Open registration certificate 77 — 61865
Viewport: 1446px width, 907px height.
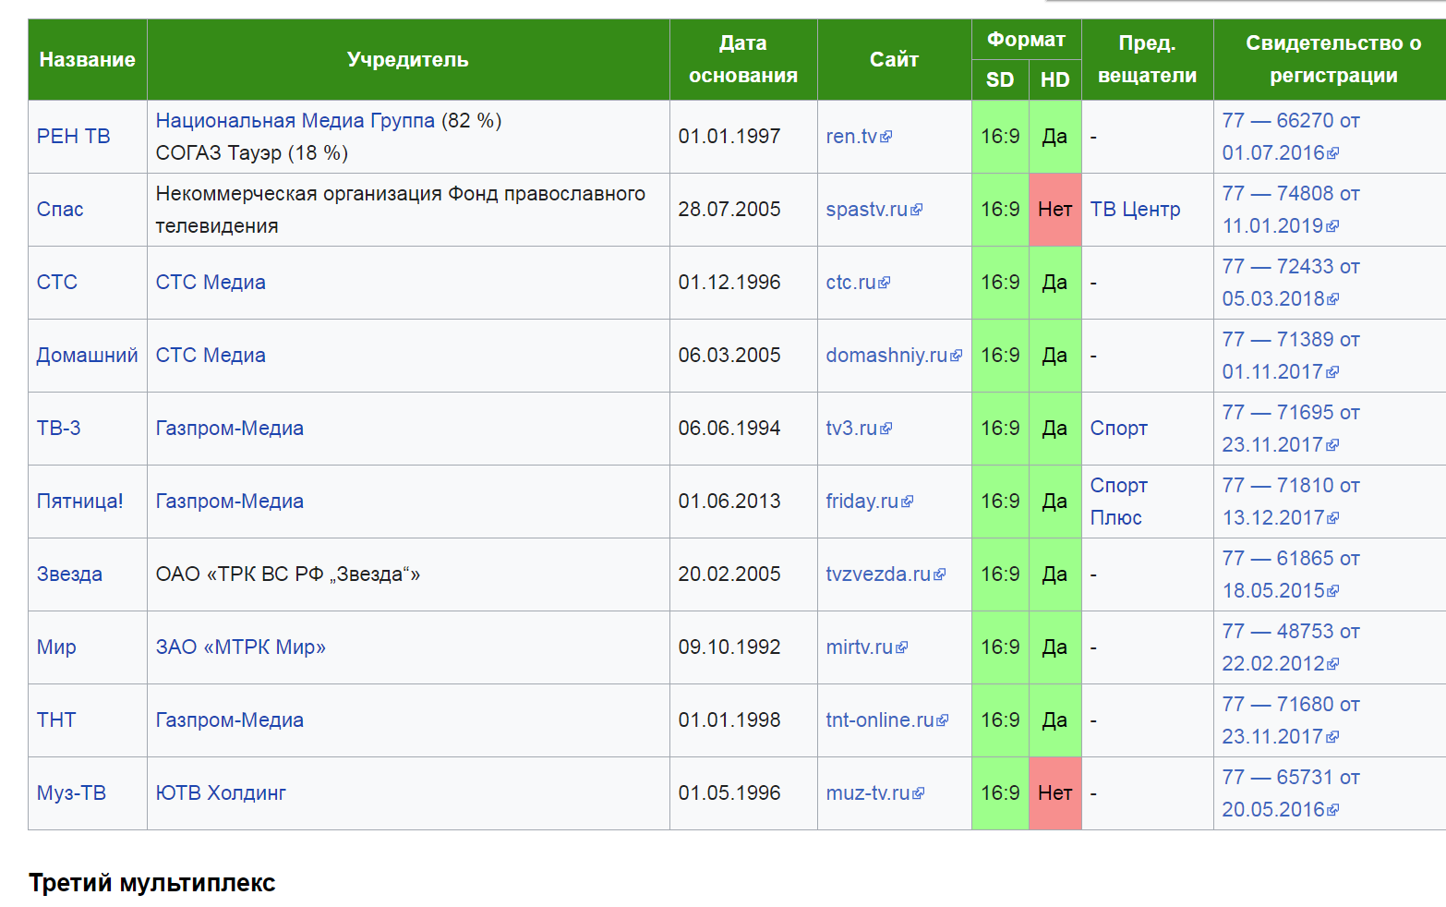coord(1291,574)
